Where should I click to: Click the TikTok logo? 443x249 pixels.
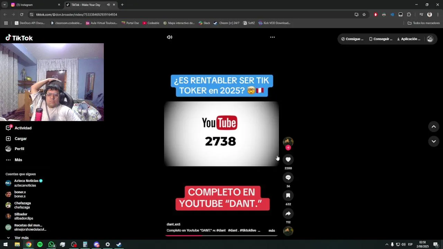(x=19, y=38)
